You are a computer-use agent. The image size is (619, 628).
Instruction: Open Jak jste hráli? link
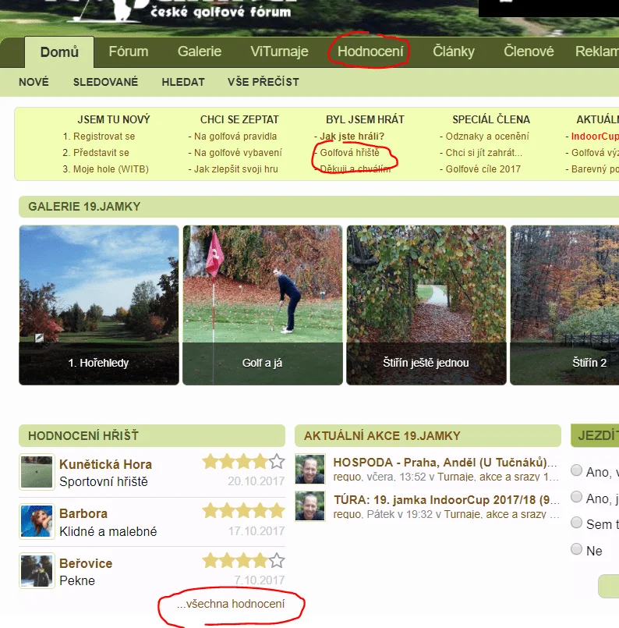352,137
